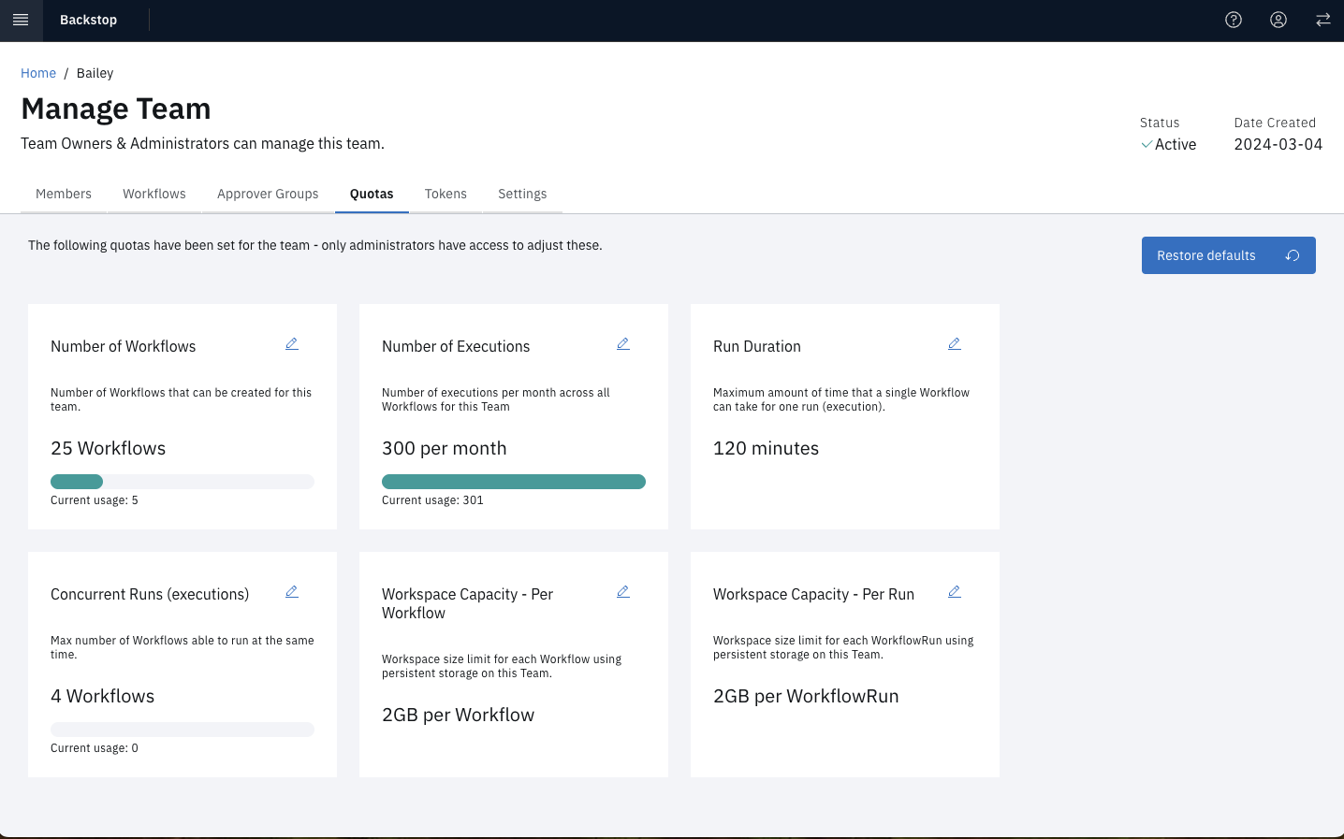Edit Workspace Capacity Per Workflow quota
This screenshot has width=1344, height=839.
(623, 592)
